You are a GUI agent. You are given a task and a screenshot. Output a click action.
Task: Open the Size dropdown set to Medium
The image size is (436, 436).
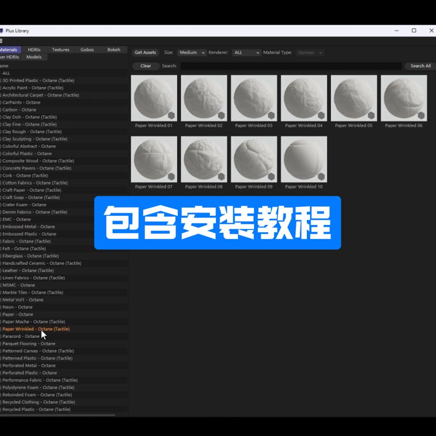pos(192,52)
